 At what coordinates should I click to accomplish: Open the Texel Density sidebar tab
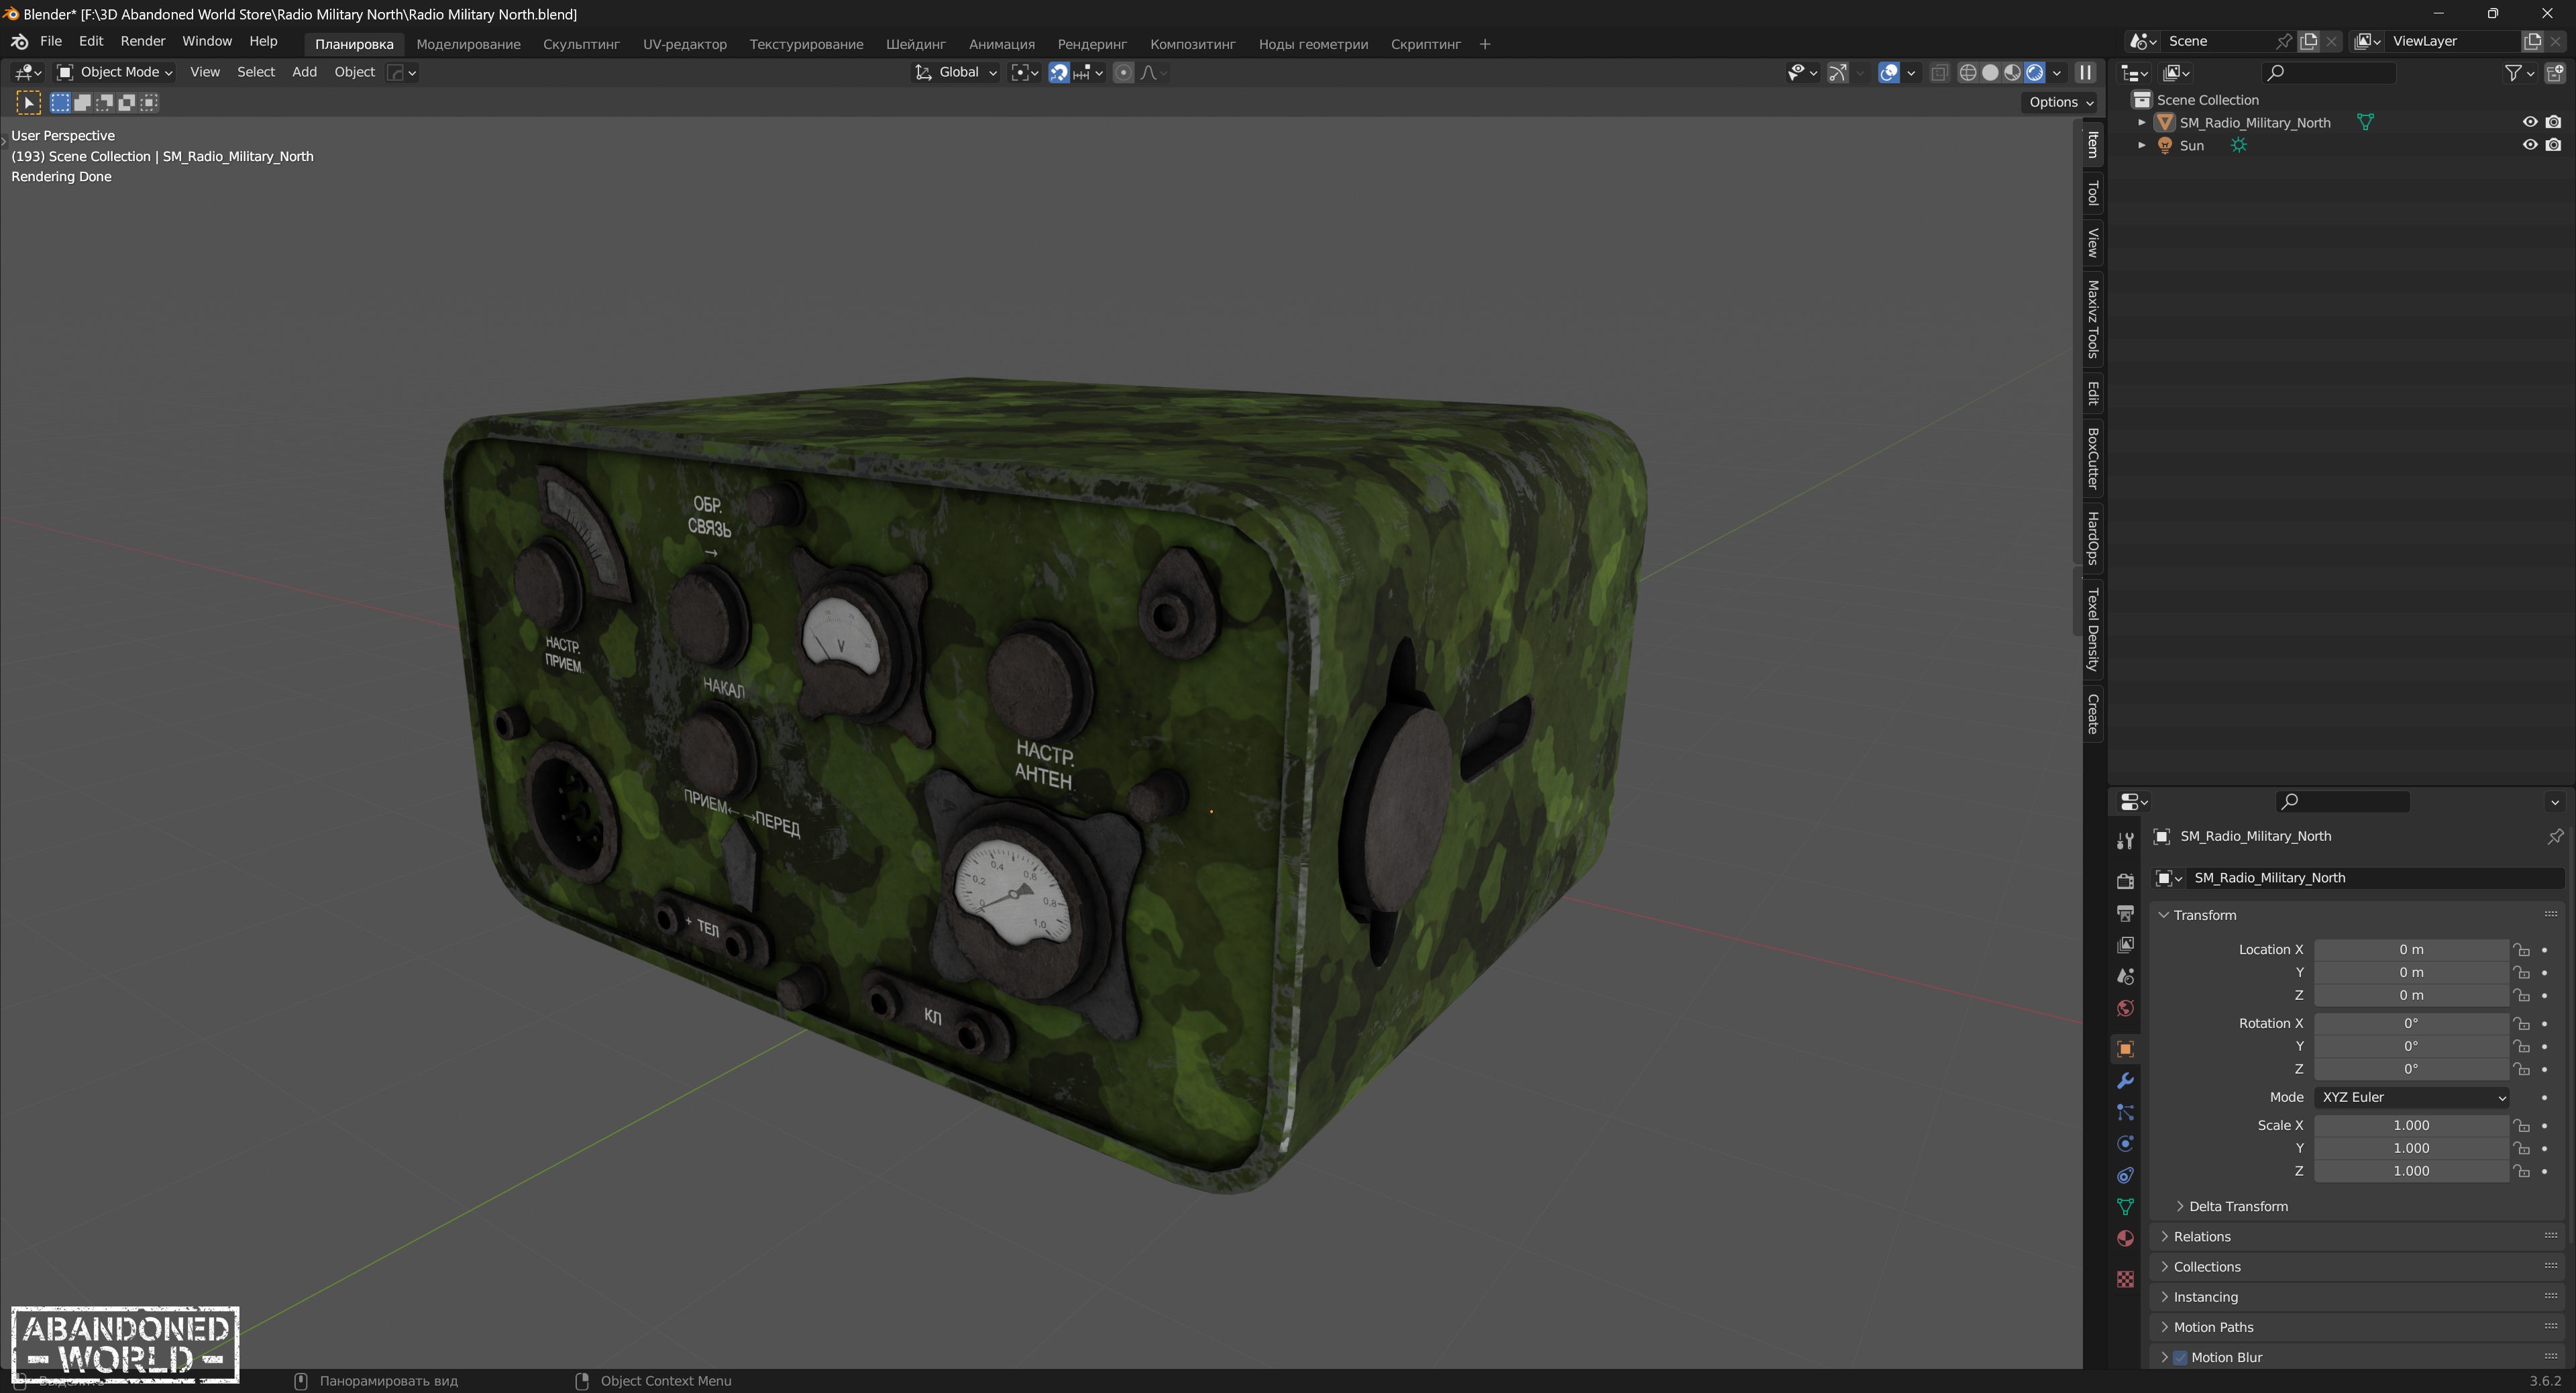pyautogui.click(x=2092, y=630)
